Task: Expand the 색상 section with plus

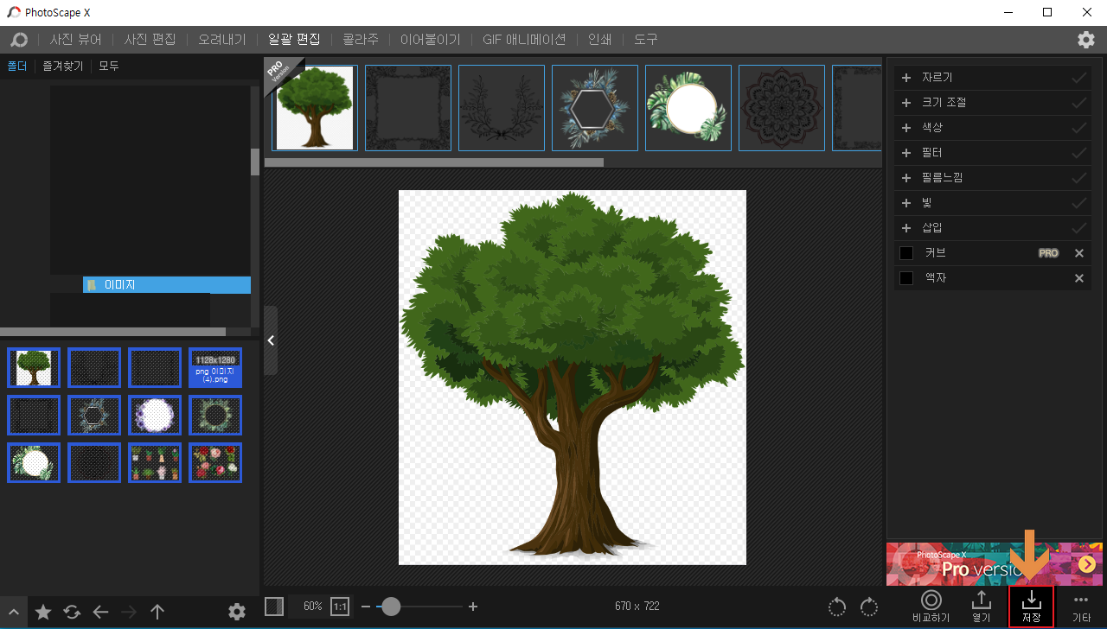Action: click(906, 128)
